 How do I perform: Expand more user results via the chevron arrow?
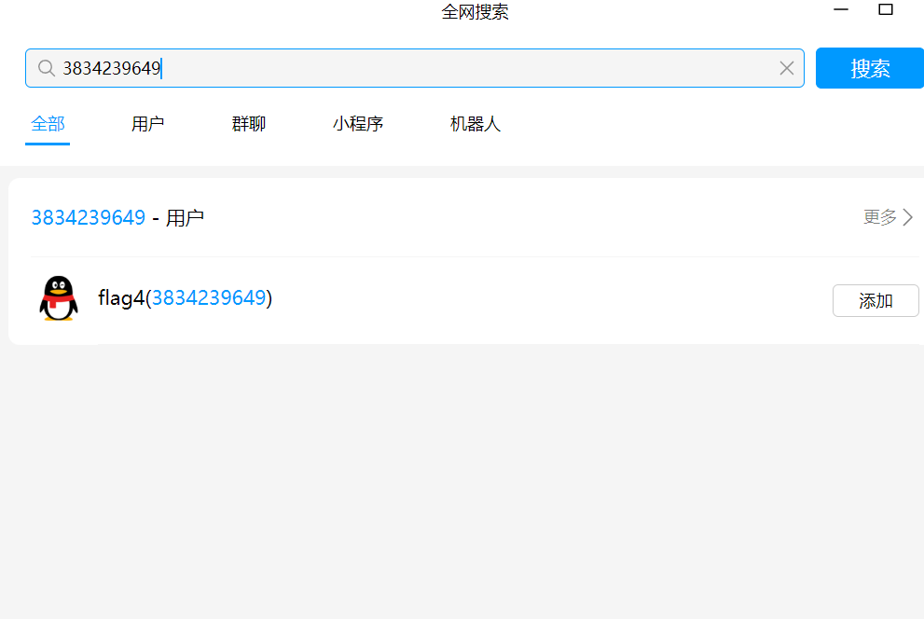pos(908,217)
